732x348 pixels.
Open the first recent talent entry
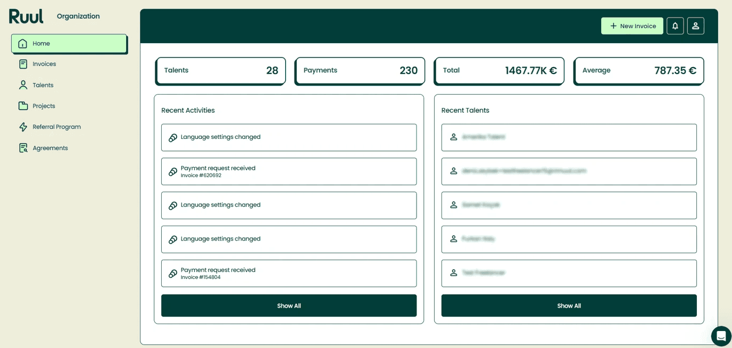(x=569, y=137)
